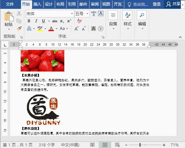Click the 71% zoom level
185x148 pixels.
pyautogui.click(x=175, y=145)
